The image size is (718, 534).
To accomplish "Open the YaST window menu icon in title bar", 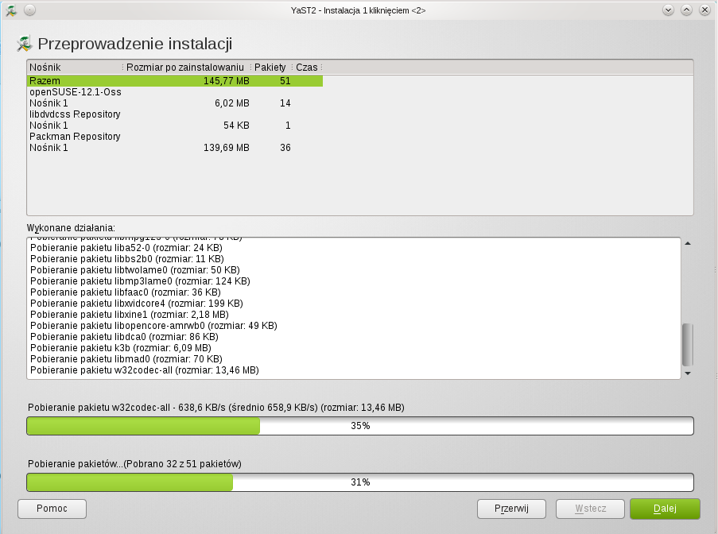I will point(12,10).
